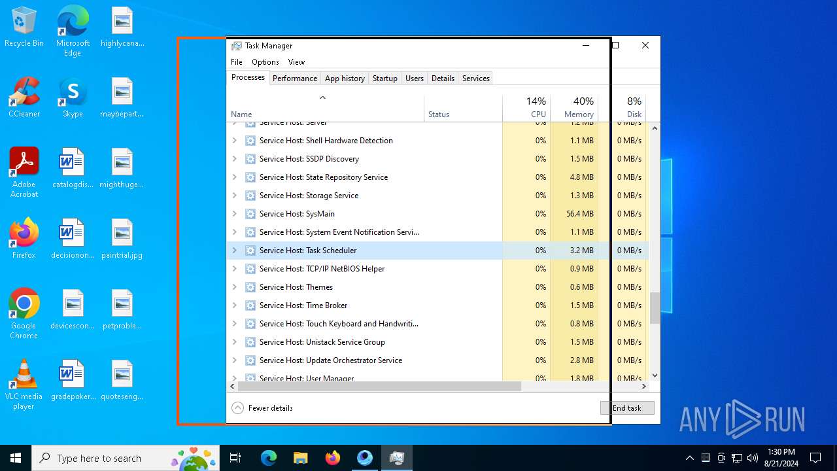The image size is (837, 471).
Task: Click the Type here to search box
Action: [x=126, y=458]
